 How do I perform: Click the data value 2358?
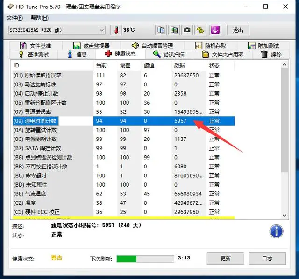[x=180, y=93]
